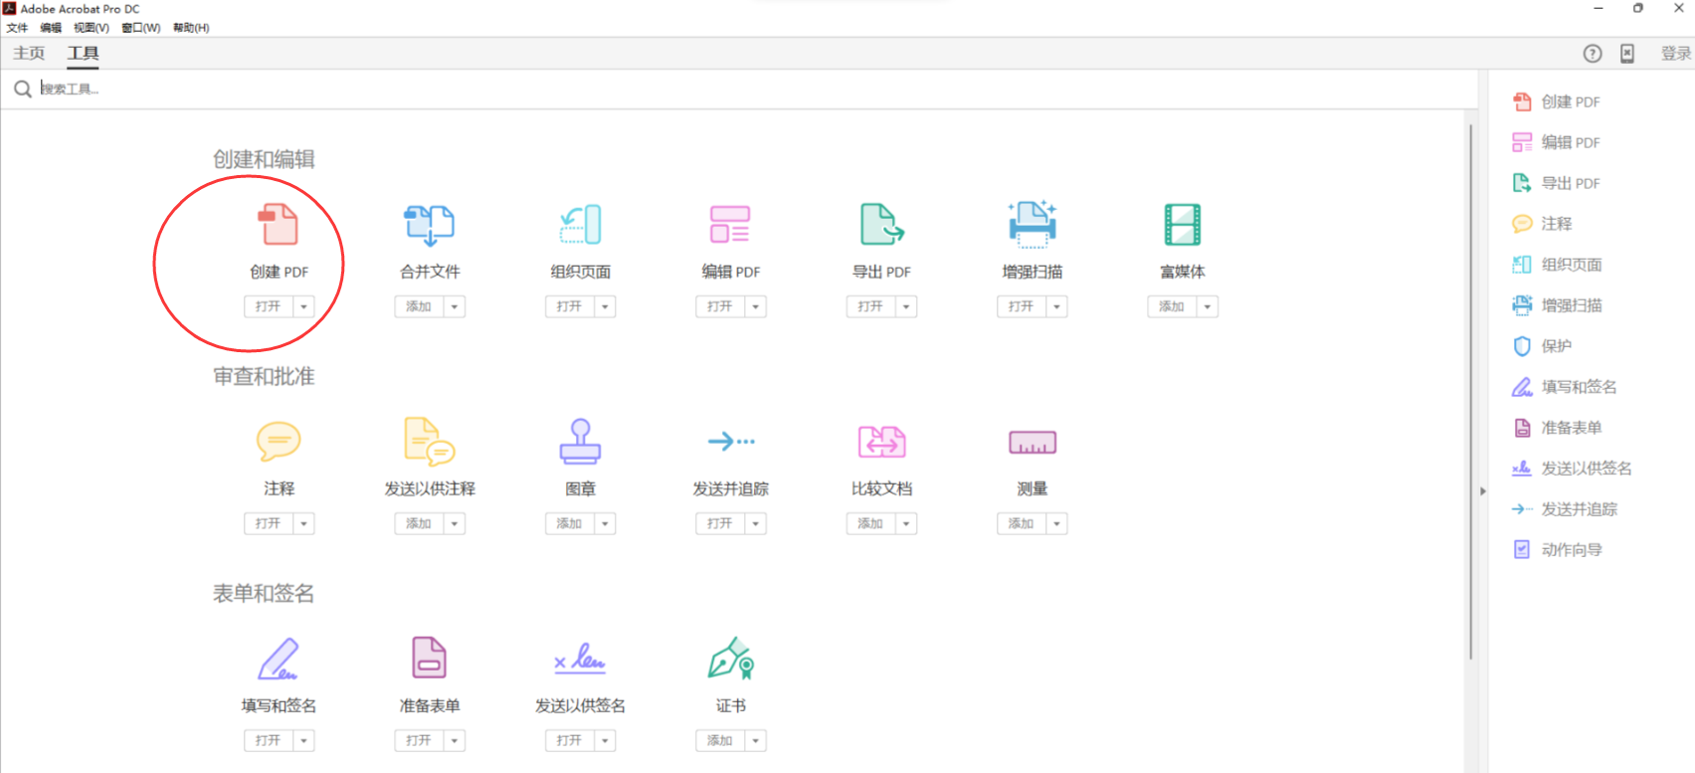Click the 图章 stamp icon
Screen dimensions: 1695x773
tap(580, 442)
